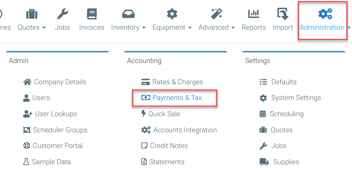Open Company Details page
The height and width of the screenshot is (173, 352).
coord(60,82)
